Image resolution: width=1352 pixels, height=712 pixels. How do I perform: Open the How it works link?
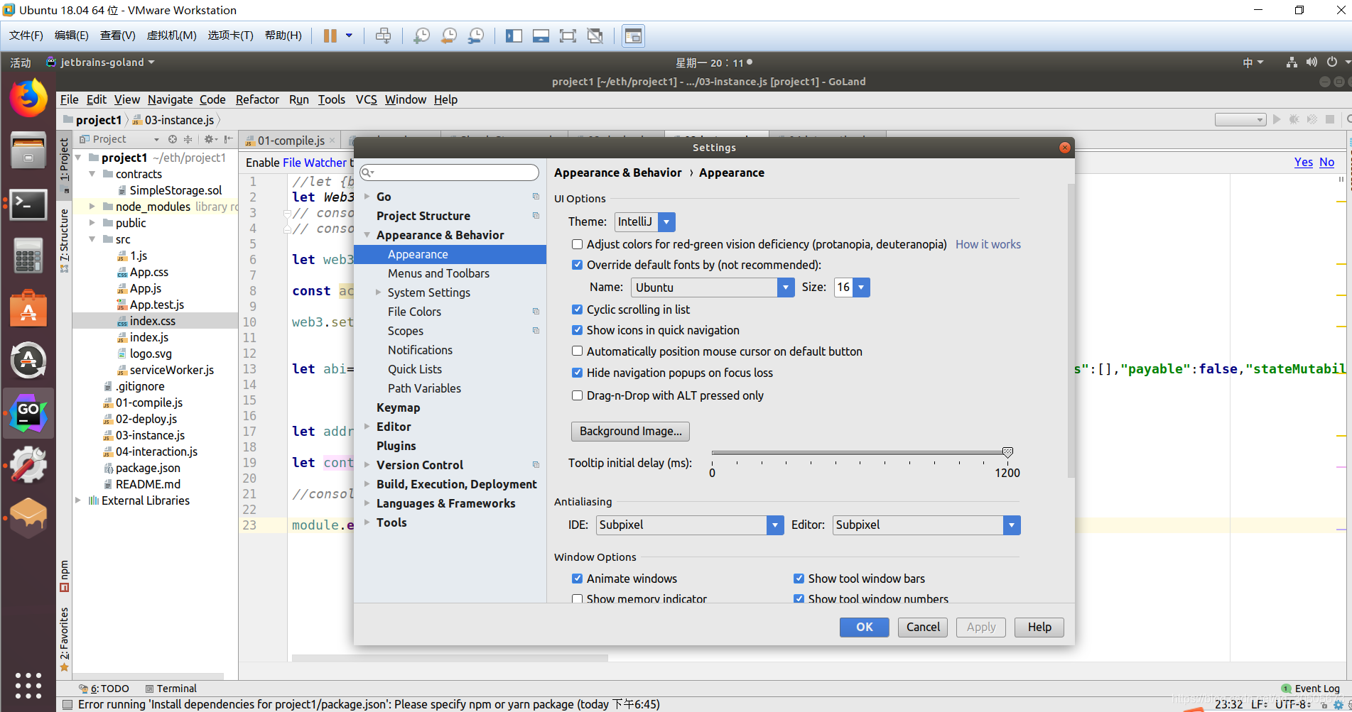point(988,244)
